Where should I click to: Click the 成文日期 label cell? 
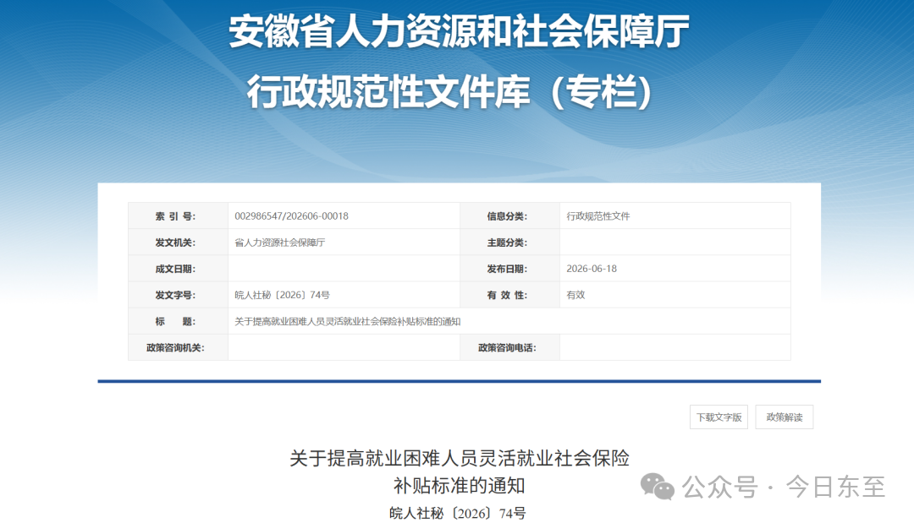[178, 269]
